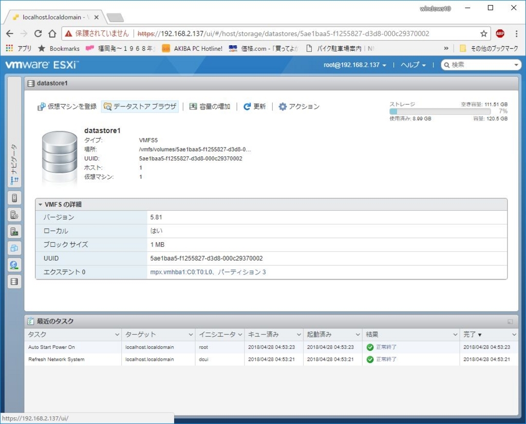
Task: Open the Networking globe icon
Action: [x=14, y=265]
